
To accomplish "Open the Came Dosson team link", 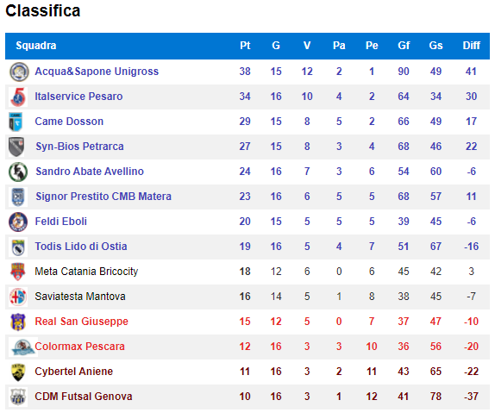I will [69, 122].
